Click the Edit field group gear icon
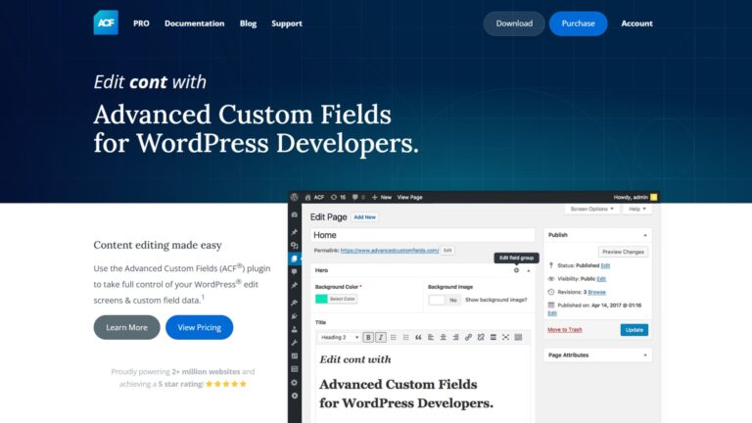Image resolution: width=752 pixels, height=423 pixels. coord(517,270)
